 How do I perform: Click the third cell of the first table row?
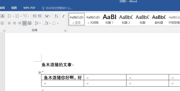148,77
